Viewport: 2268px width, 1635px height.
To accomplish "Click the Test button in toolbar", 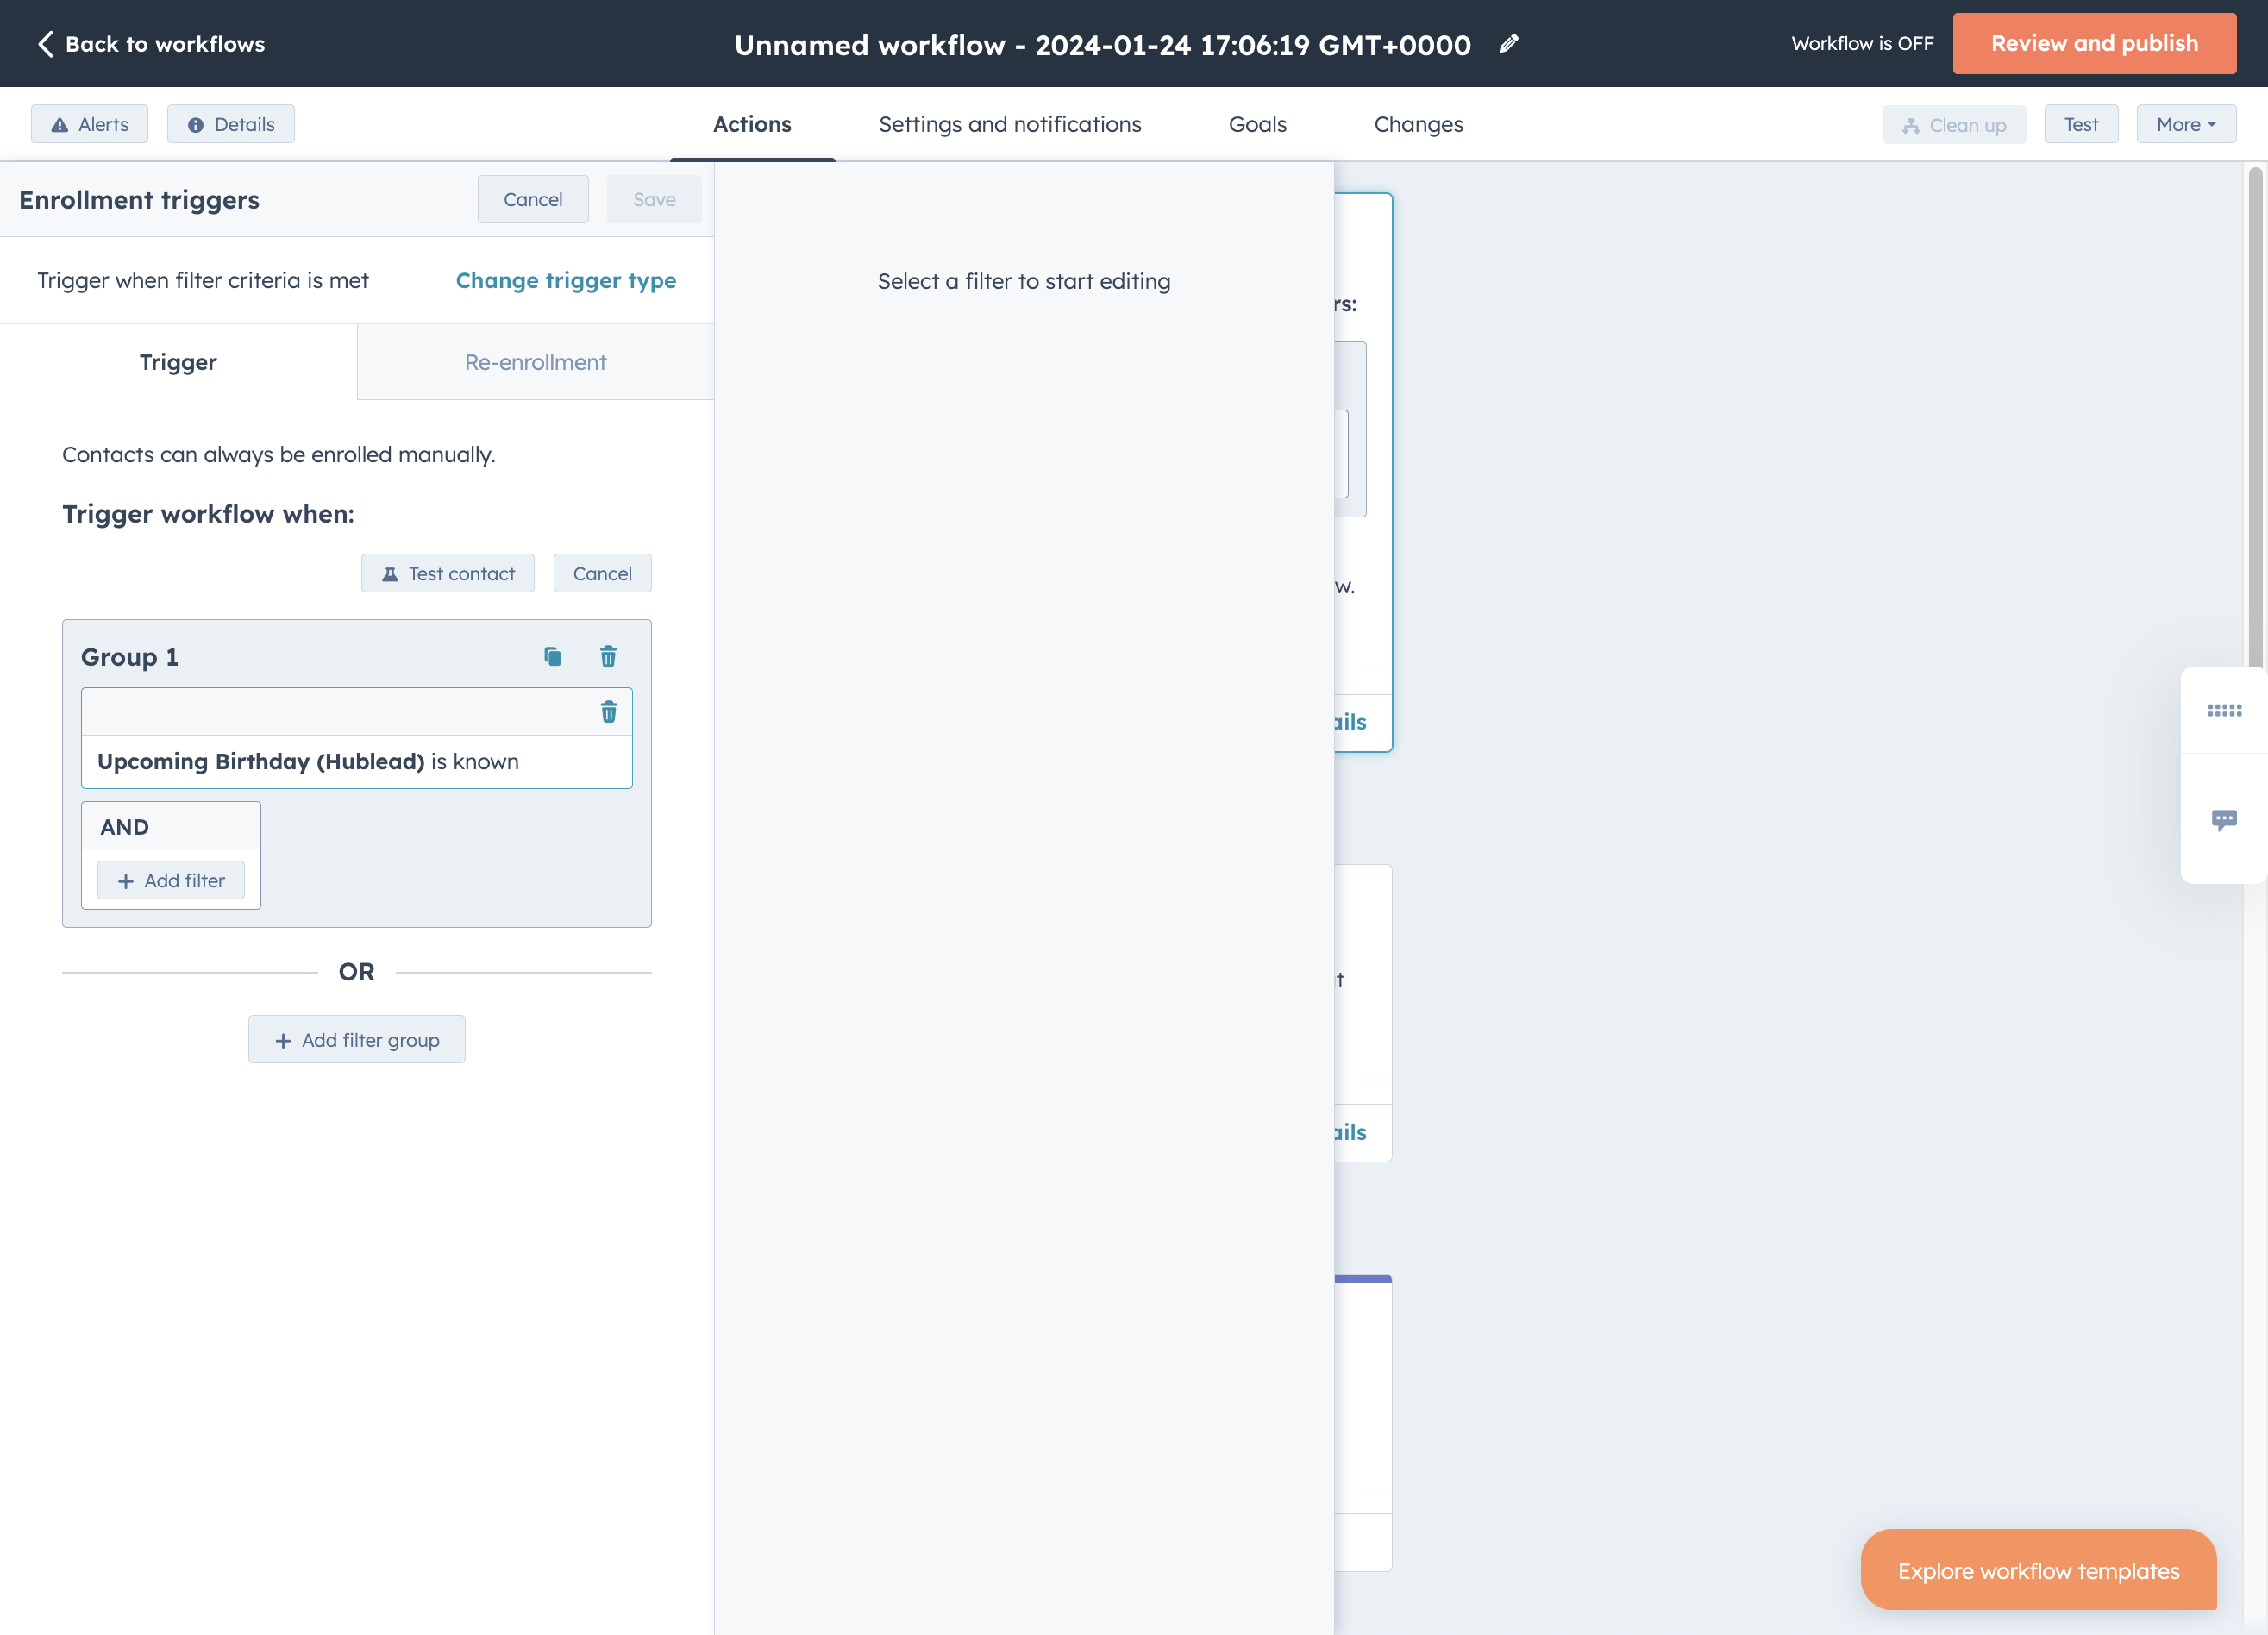I will tap(2081, 124).
